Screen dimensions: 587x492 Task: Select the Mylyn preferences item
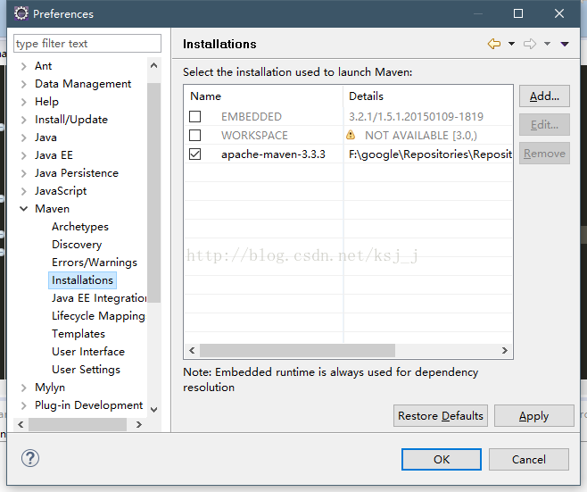[x=50, y=388]
